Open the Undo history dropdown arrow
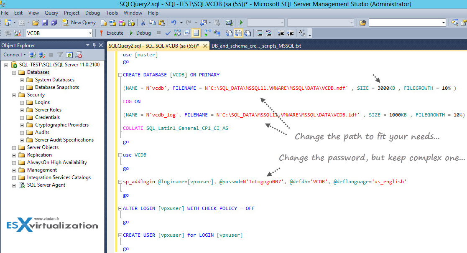467x253 pixels. point(181,23)
